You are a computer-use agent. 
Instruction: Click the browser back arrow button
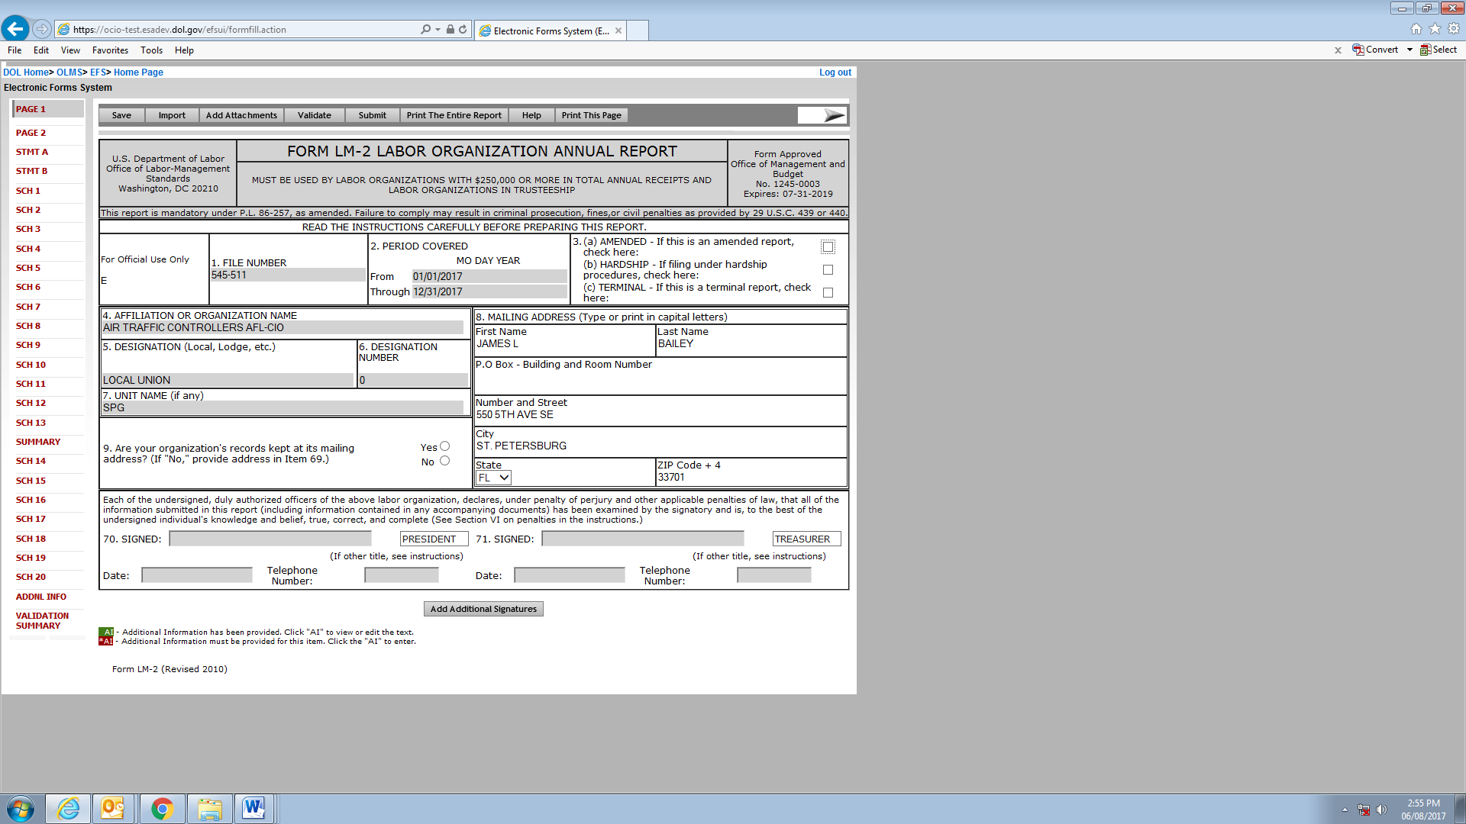pos(15,29)
